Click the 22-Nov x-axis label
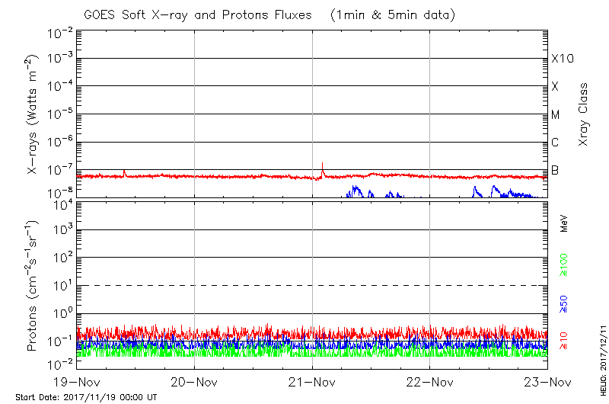The width and height of the screenshot is (609, 404). tap(430, 382)
